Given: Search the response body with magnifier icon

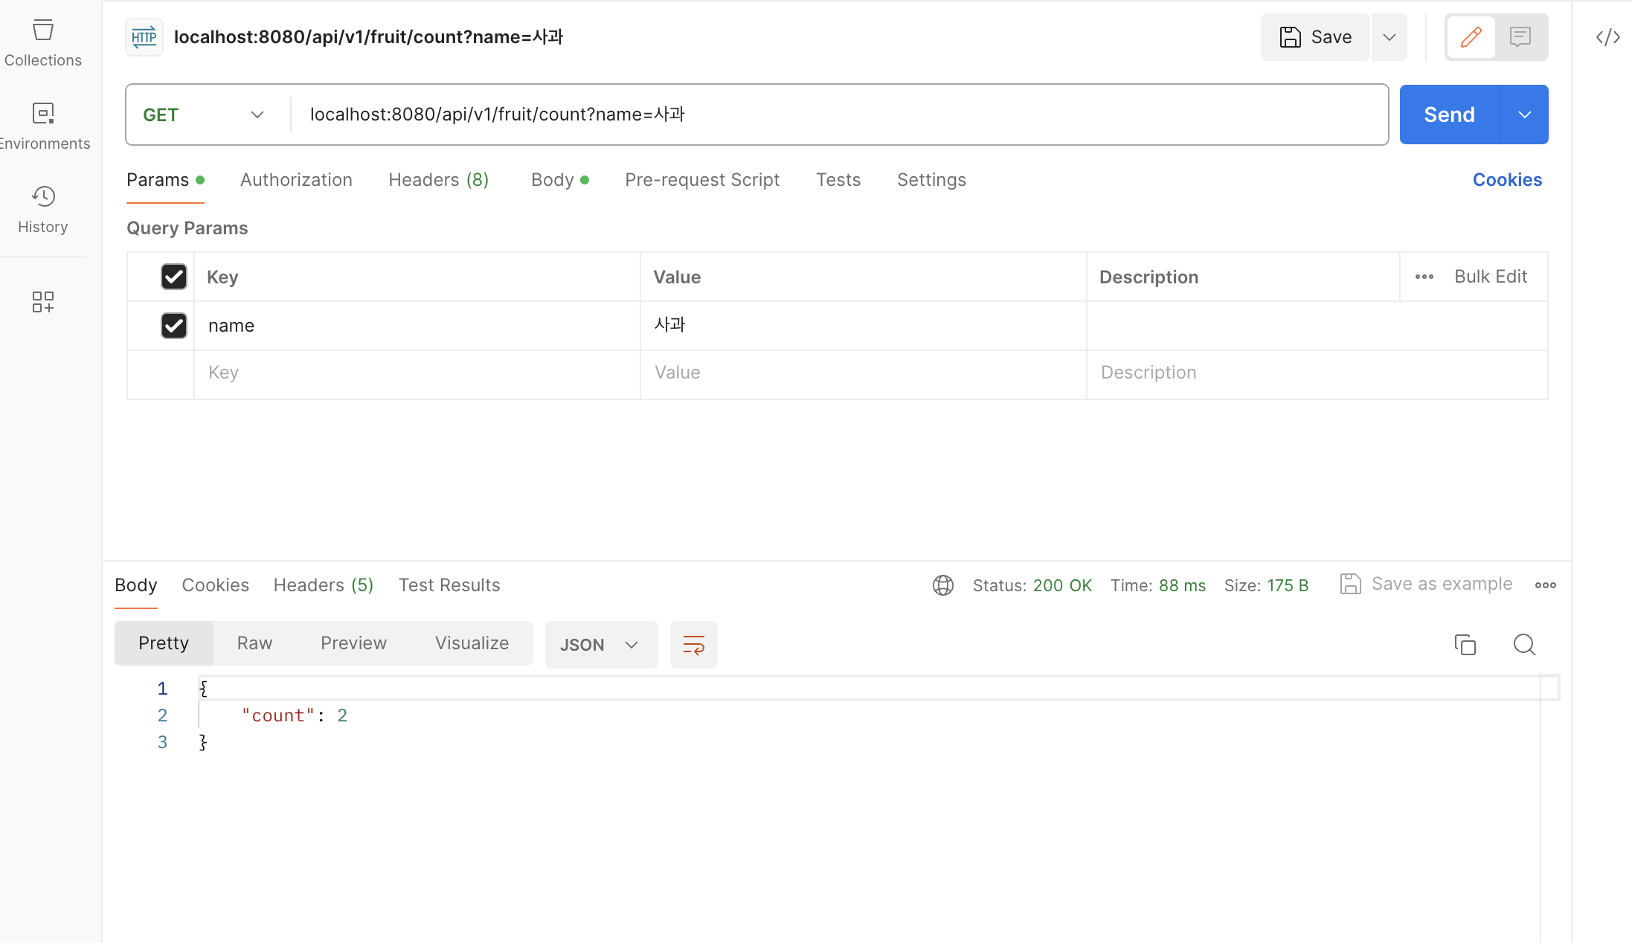Looking at the screenshot, I should tap(1524, 645).
